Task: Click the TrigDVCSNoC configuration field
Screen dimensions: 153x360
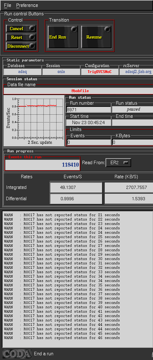Action: 100,72
